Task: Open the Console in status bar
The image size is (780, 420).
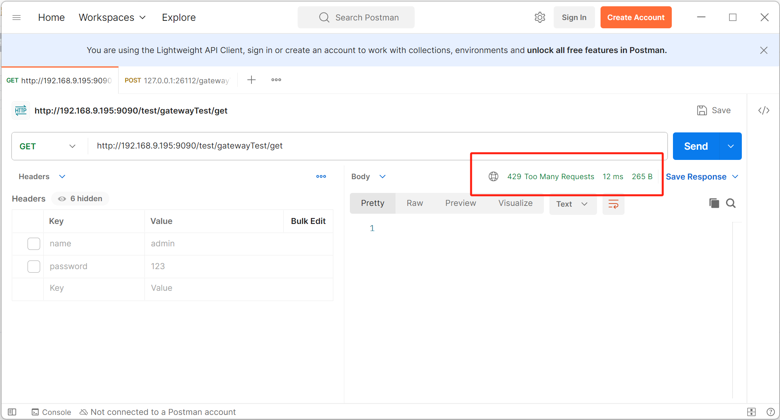Action: click(x=52, y=412)
